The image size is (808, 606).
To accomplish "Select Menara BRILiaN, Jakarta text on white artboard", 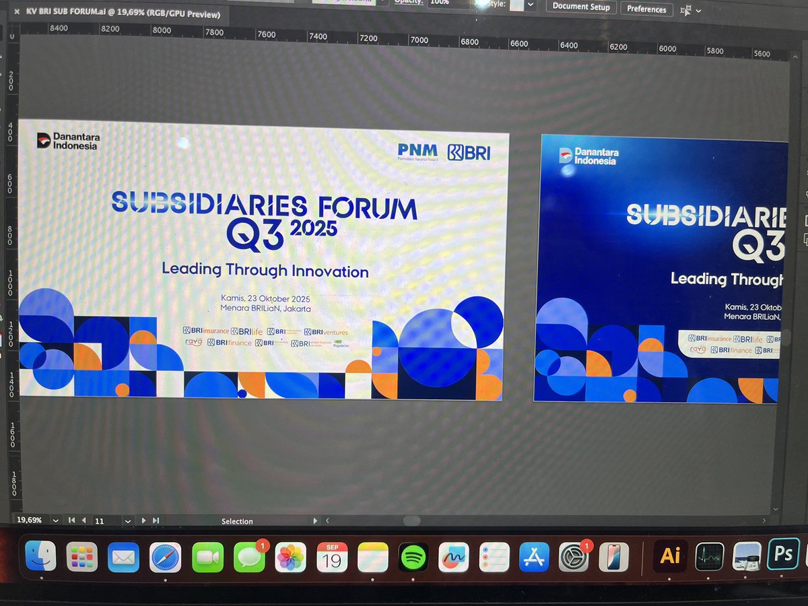I will coord(265,308).
